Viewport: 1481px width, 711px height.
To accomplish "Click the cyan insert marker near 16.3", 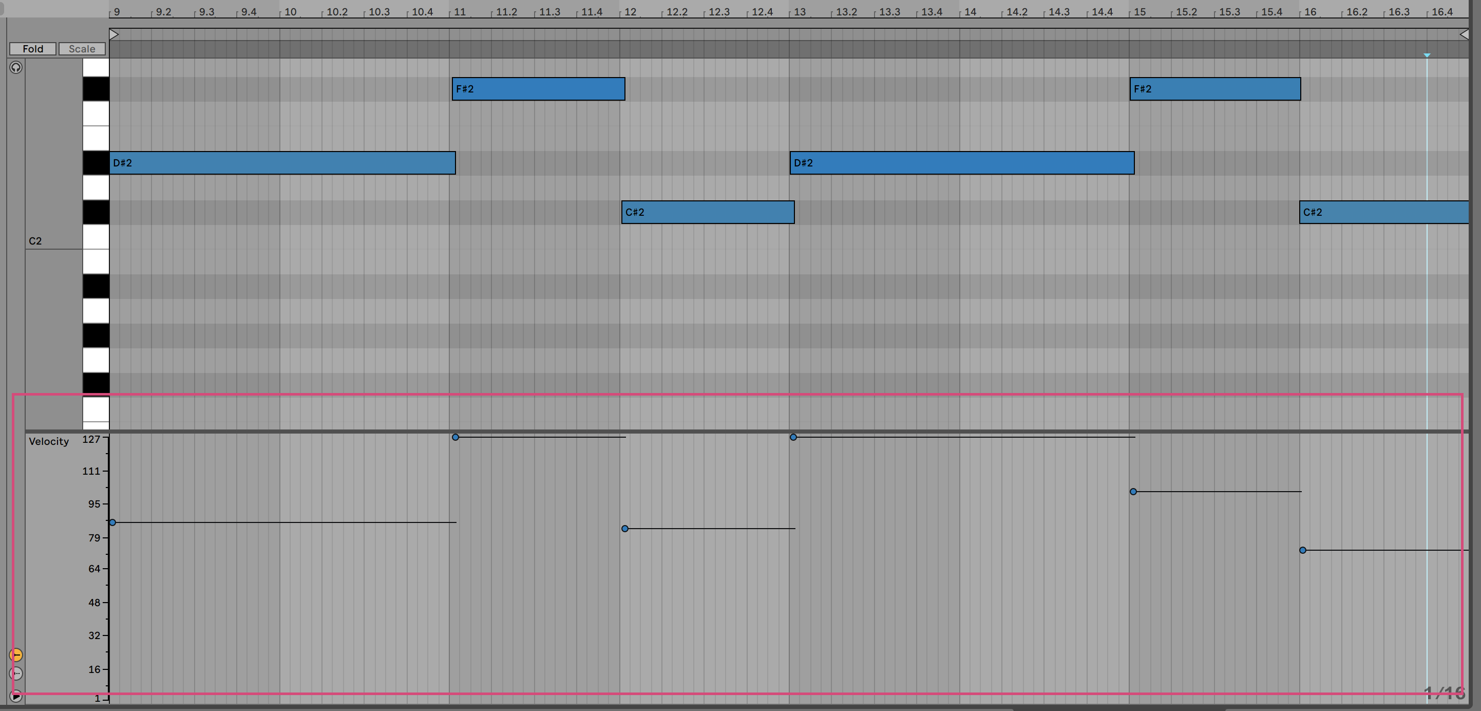I will (1427, 55).
